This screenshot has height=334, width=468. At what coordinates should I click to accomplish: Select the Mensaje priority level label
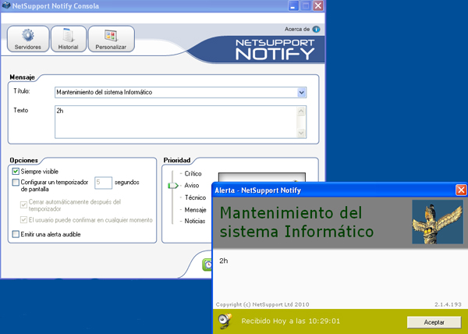point(195,210)
